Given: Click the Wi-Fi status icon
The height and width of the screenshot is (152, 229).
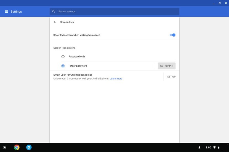Looking at the screenshot, I should coord(214,147).
